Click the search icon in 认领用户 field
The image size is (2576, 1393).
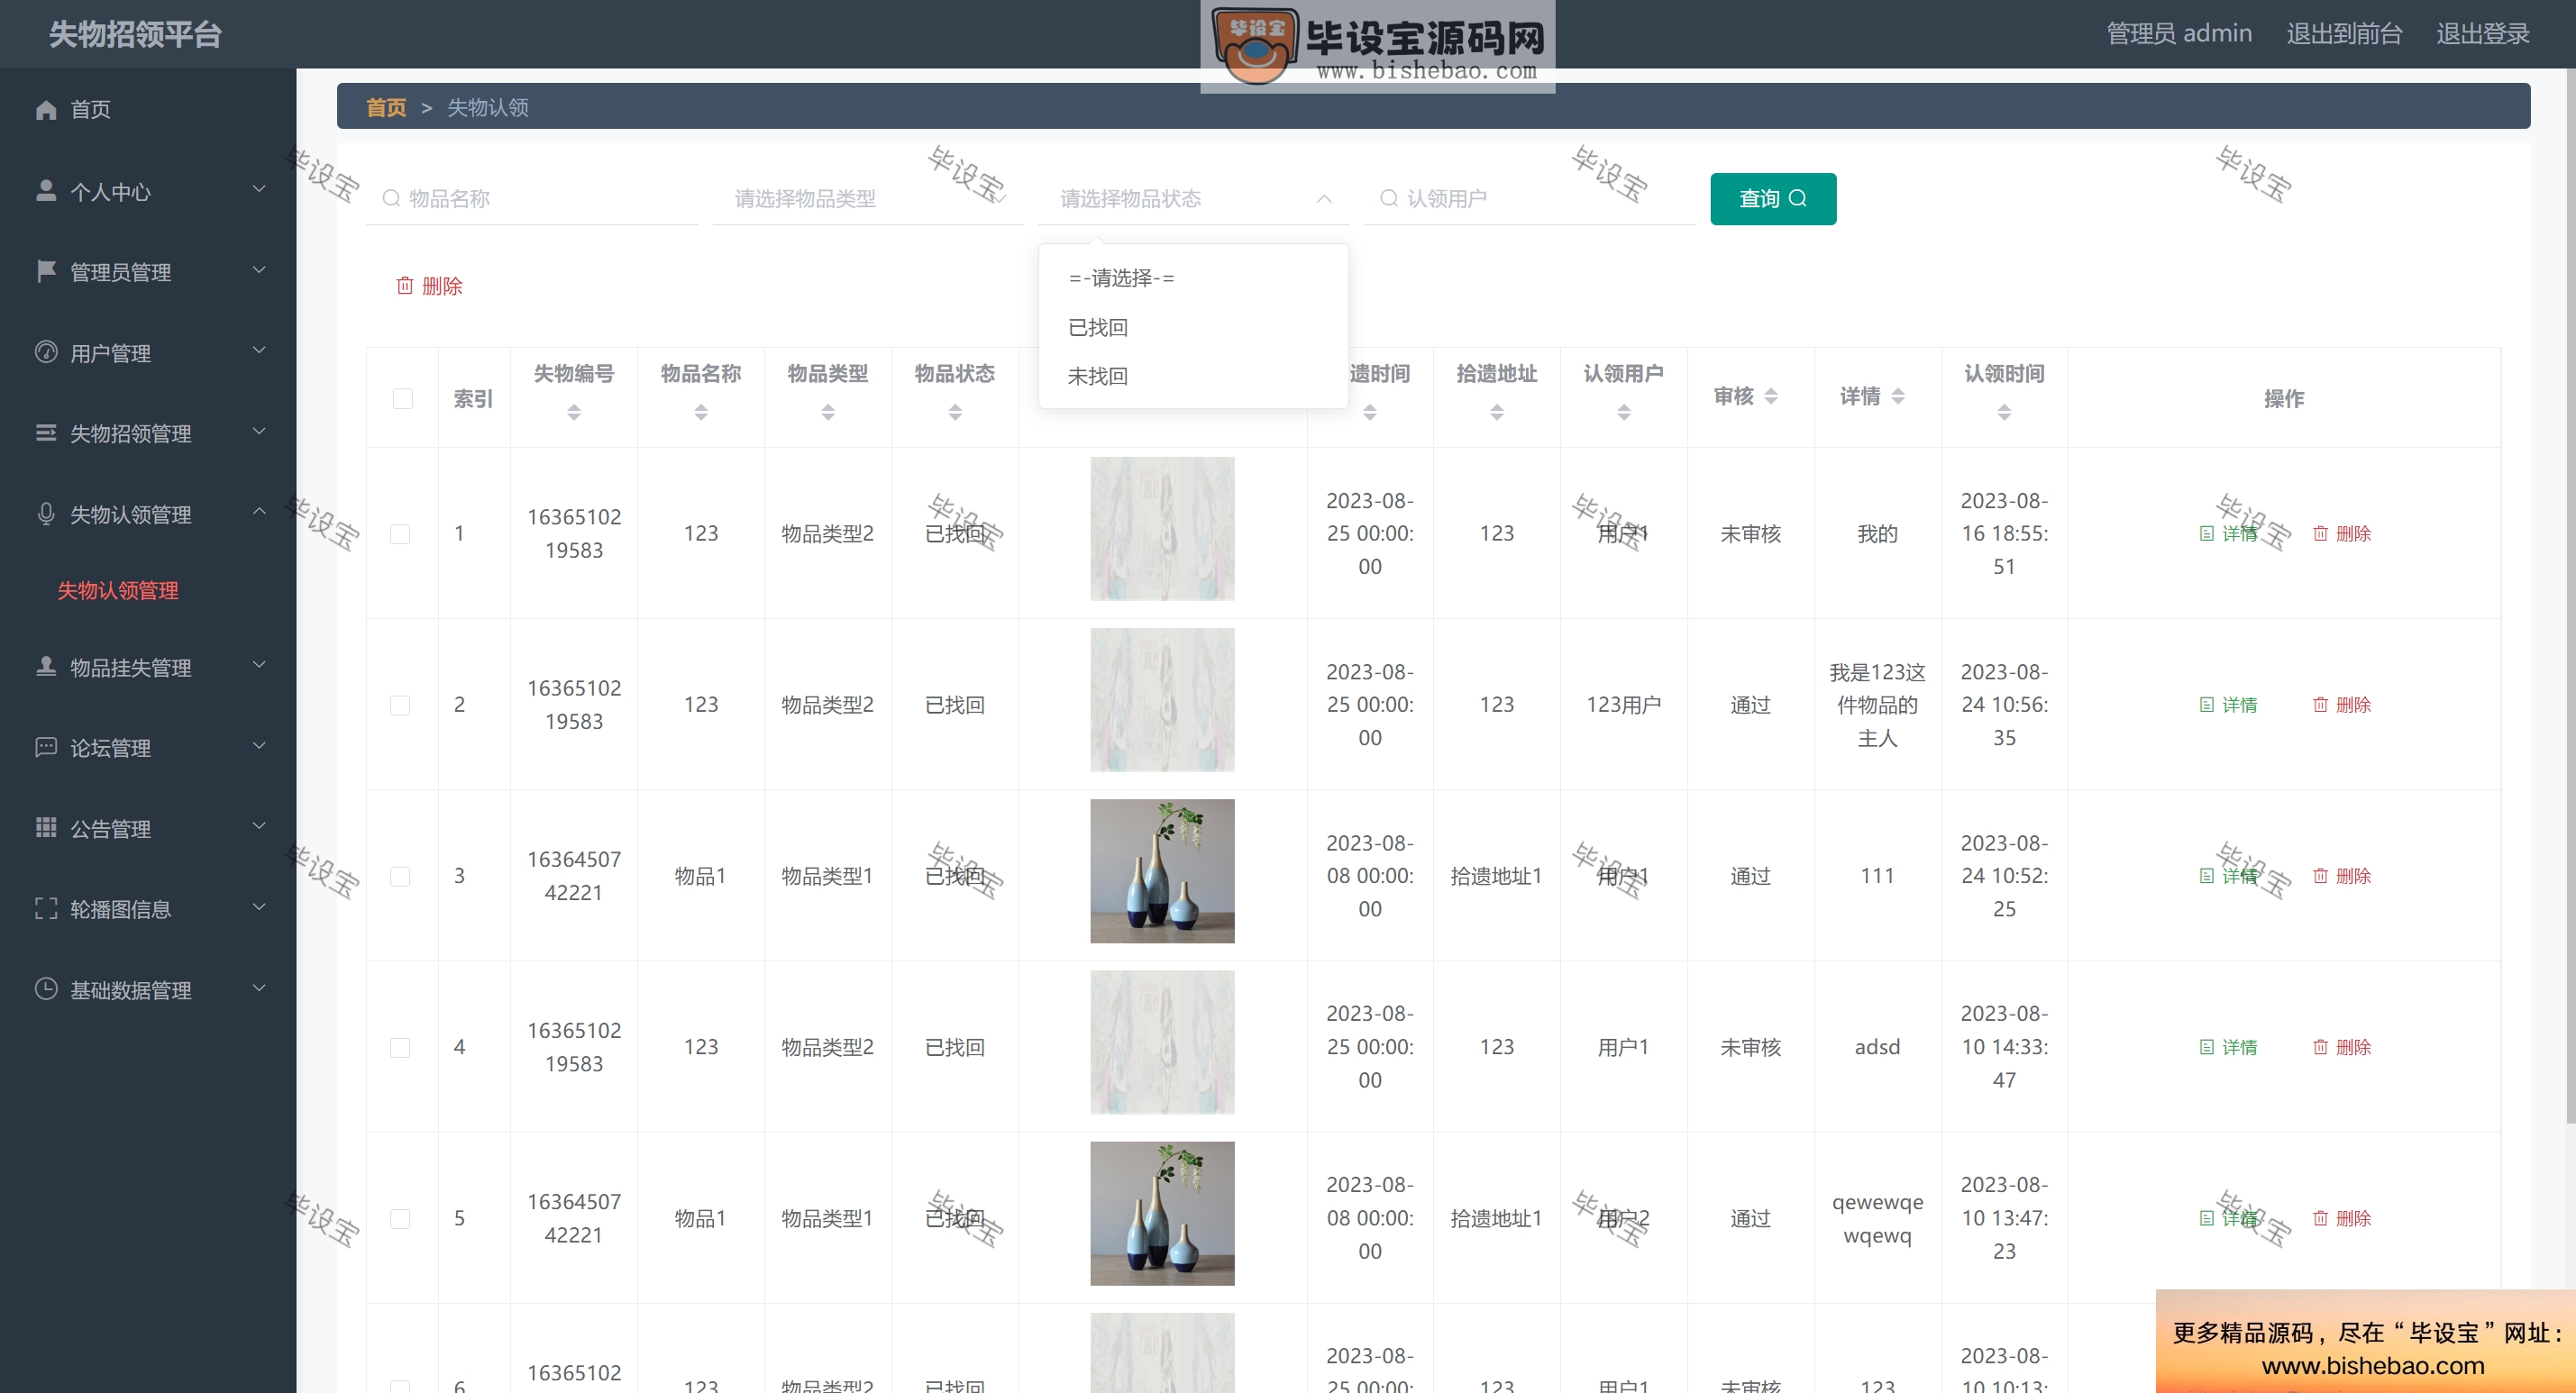1389,198
